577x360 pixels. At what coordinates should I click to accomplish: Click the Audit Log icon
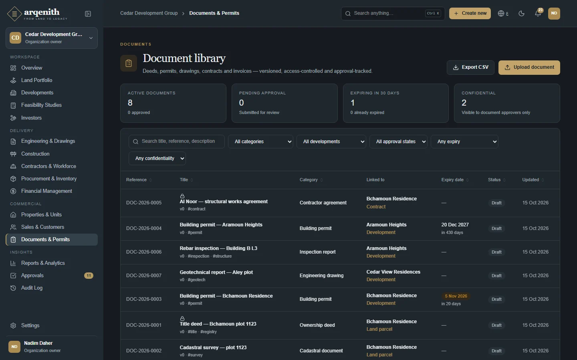click(x=13, y=288)
